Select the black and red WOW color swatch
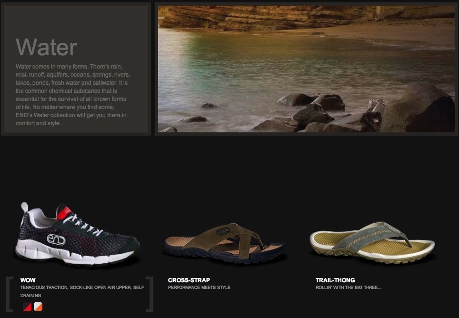459x318 pixels. [28, 307]
